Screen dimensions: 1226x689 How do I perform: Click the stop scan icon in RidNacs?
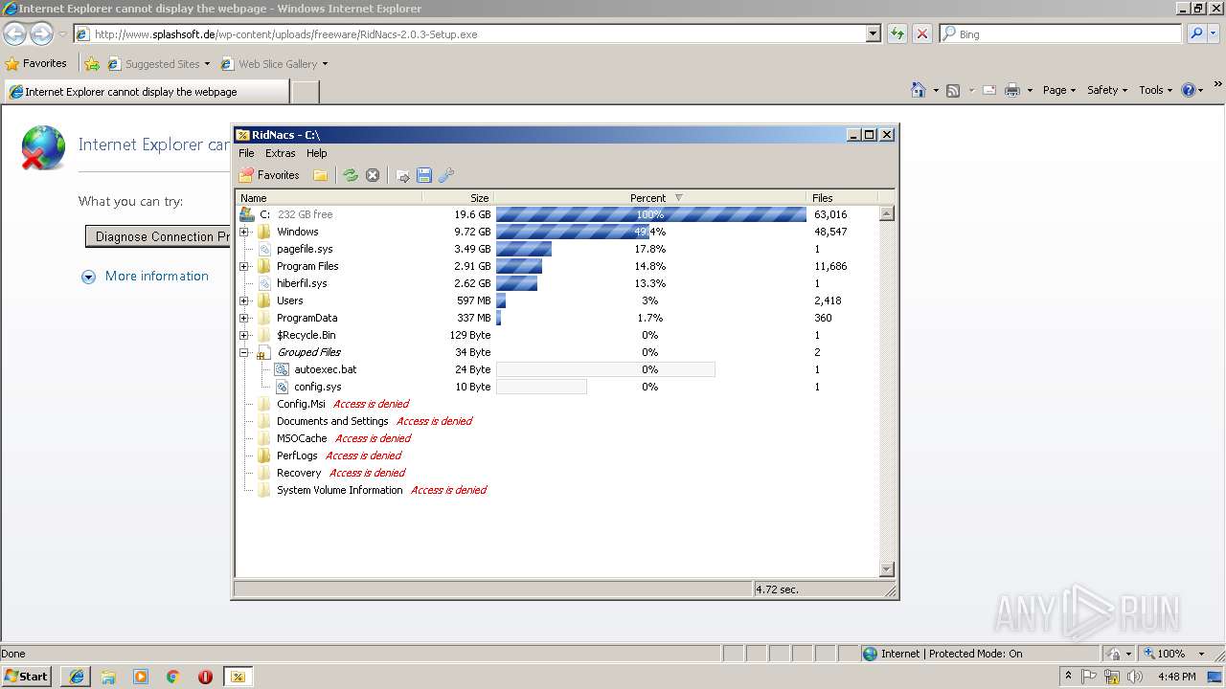[373, 175]
